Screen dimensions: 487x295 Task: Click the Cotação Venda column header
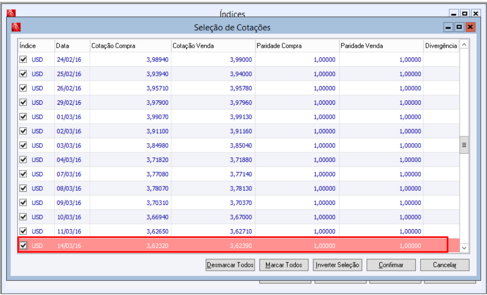pyautogui.click(x=213, y=46)
